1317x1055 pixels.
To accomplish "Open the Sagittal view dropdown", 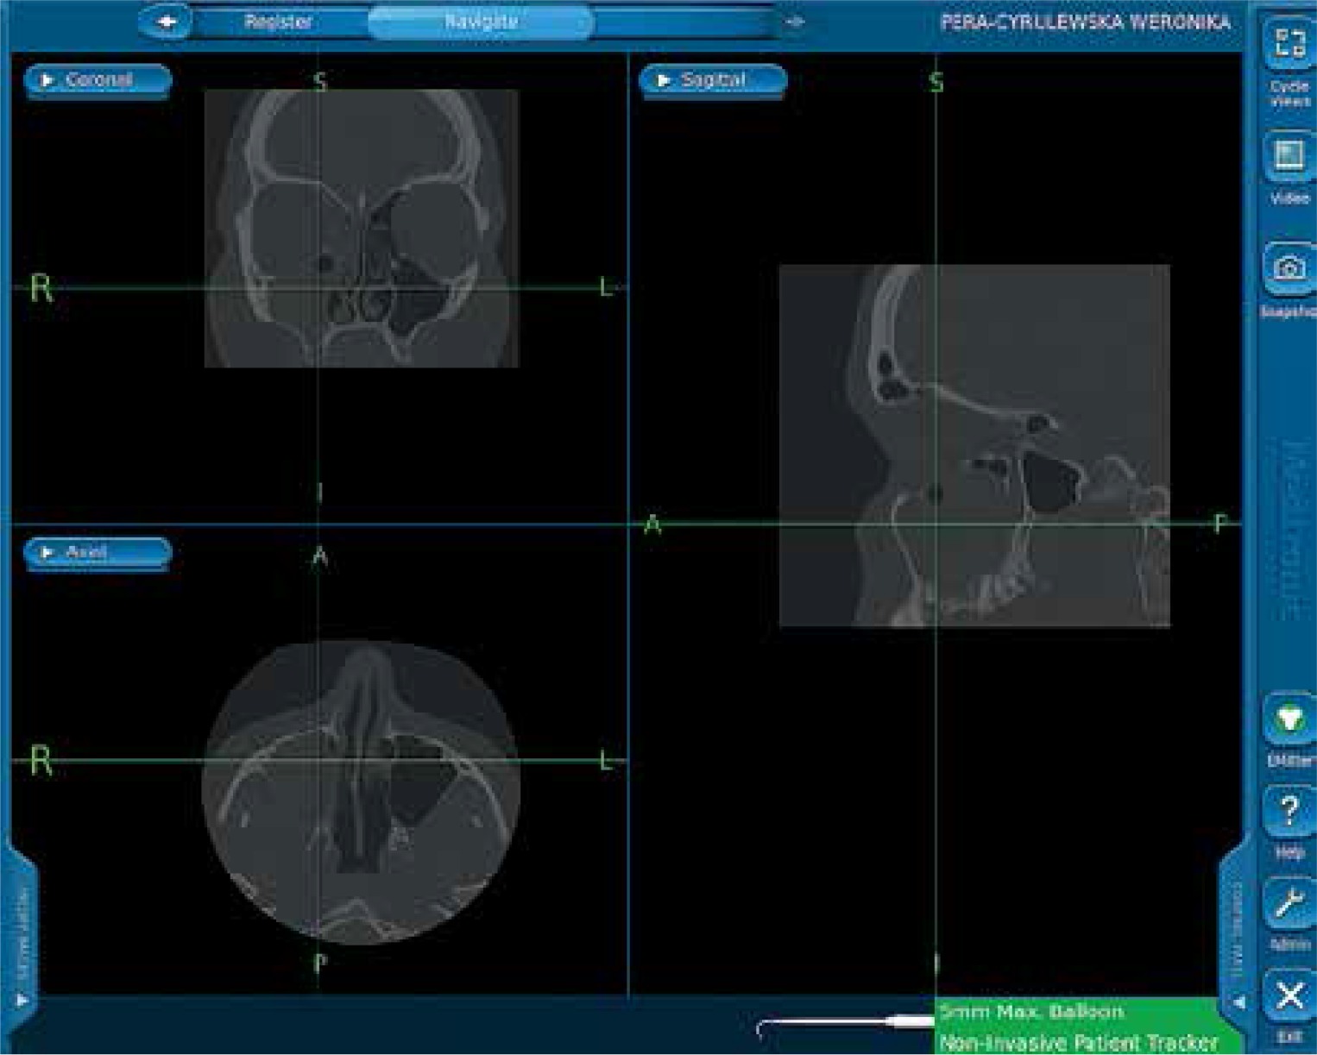I will [712, 80].
